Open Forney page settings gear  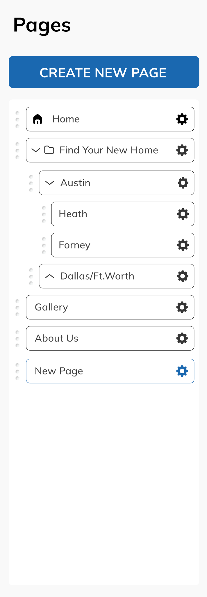[183, 245]
